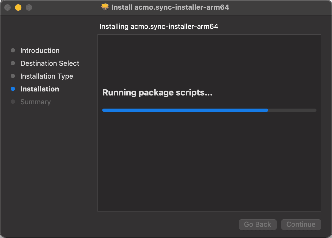Click the Installing acmo.sync-installer-arm64 title text

[x=159, y=26]
